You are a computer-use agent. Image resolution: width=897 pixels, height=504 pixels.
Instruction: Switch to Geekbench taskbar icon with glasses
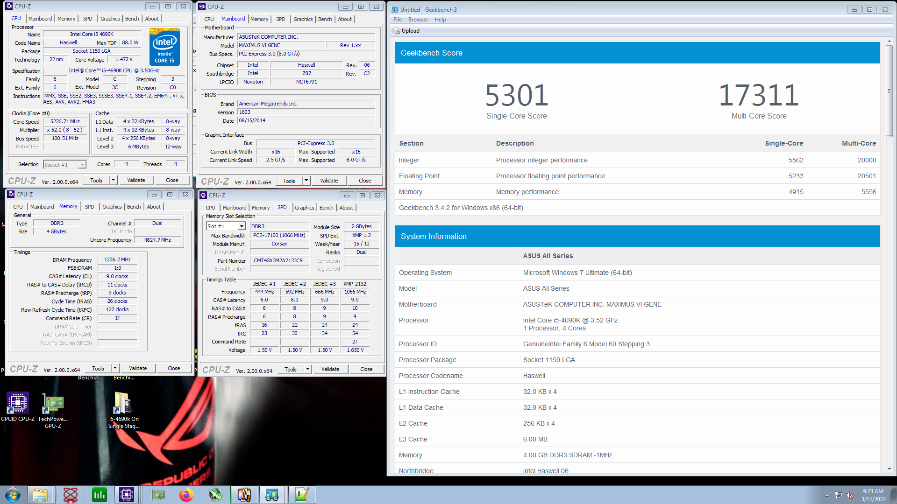point(272,495)
